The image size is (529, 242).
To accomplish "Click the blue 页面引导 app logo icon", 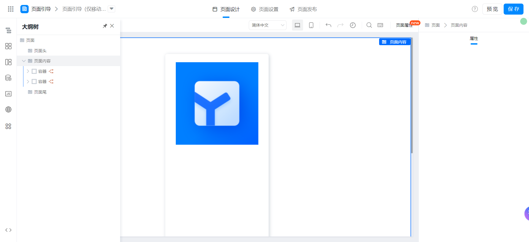I will (25, 9).
